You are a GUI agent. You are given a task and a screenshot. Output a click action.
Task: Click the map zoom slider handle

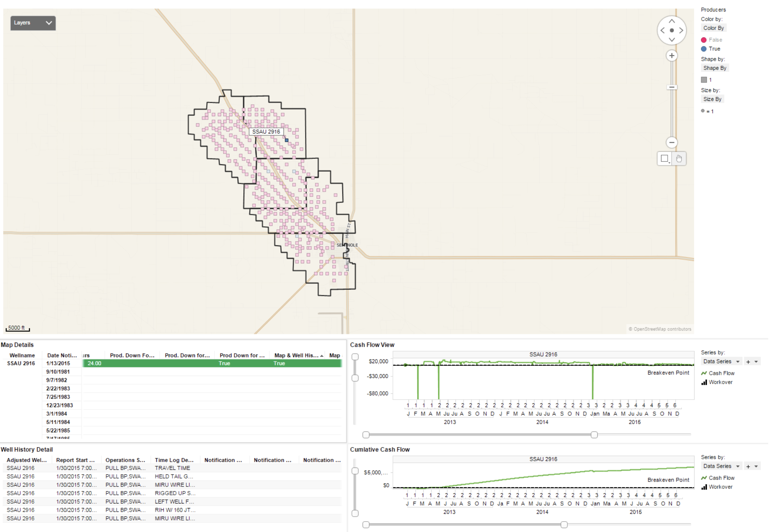point(671,87)
